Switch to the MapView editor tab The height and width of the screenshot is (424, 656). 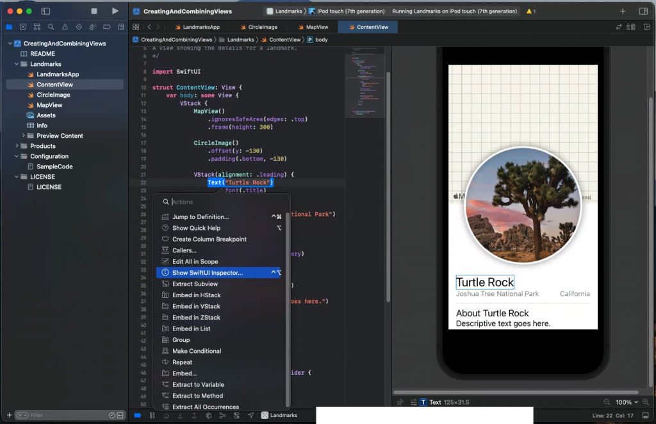coord(313,27)
